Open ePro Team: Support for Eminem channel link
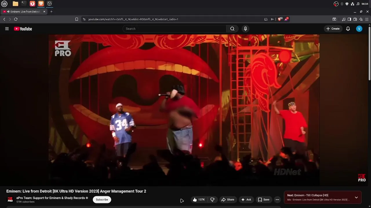Image resolution: width=371 pixels, height=208 pixels. tap(51, 198)
